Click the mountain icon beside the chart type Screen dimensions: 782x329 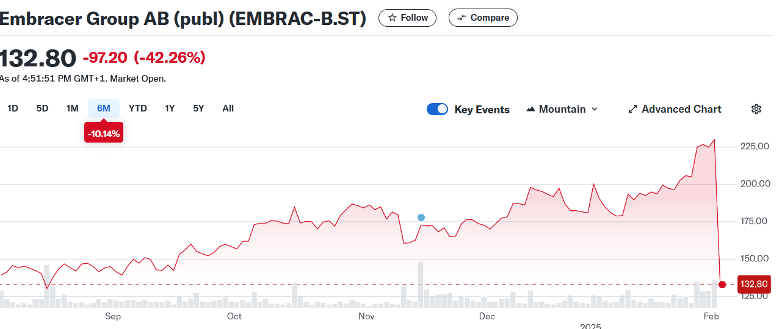click(x=530, y=109)
